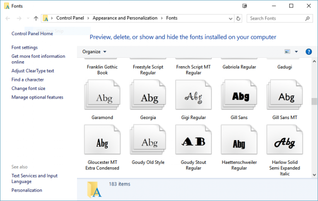Go up one folder level

pos(36,19)
